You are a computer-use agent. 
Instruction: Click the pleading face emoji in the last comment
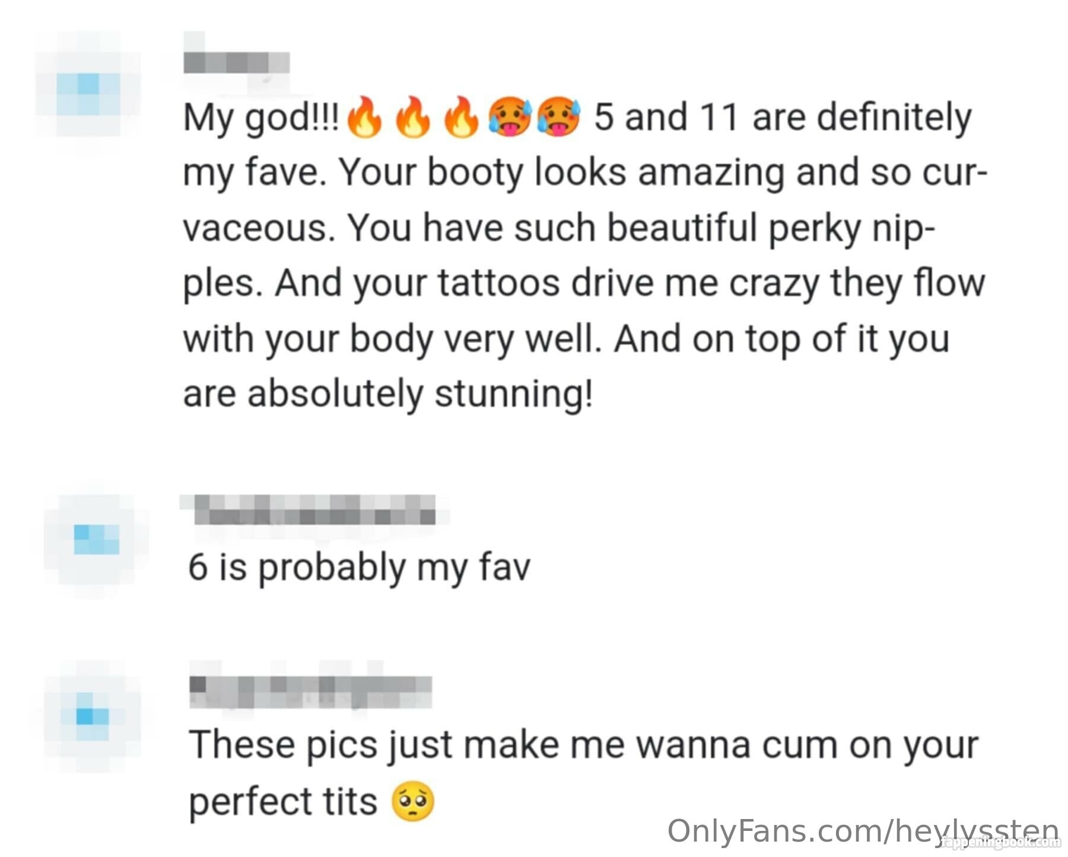413,802
